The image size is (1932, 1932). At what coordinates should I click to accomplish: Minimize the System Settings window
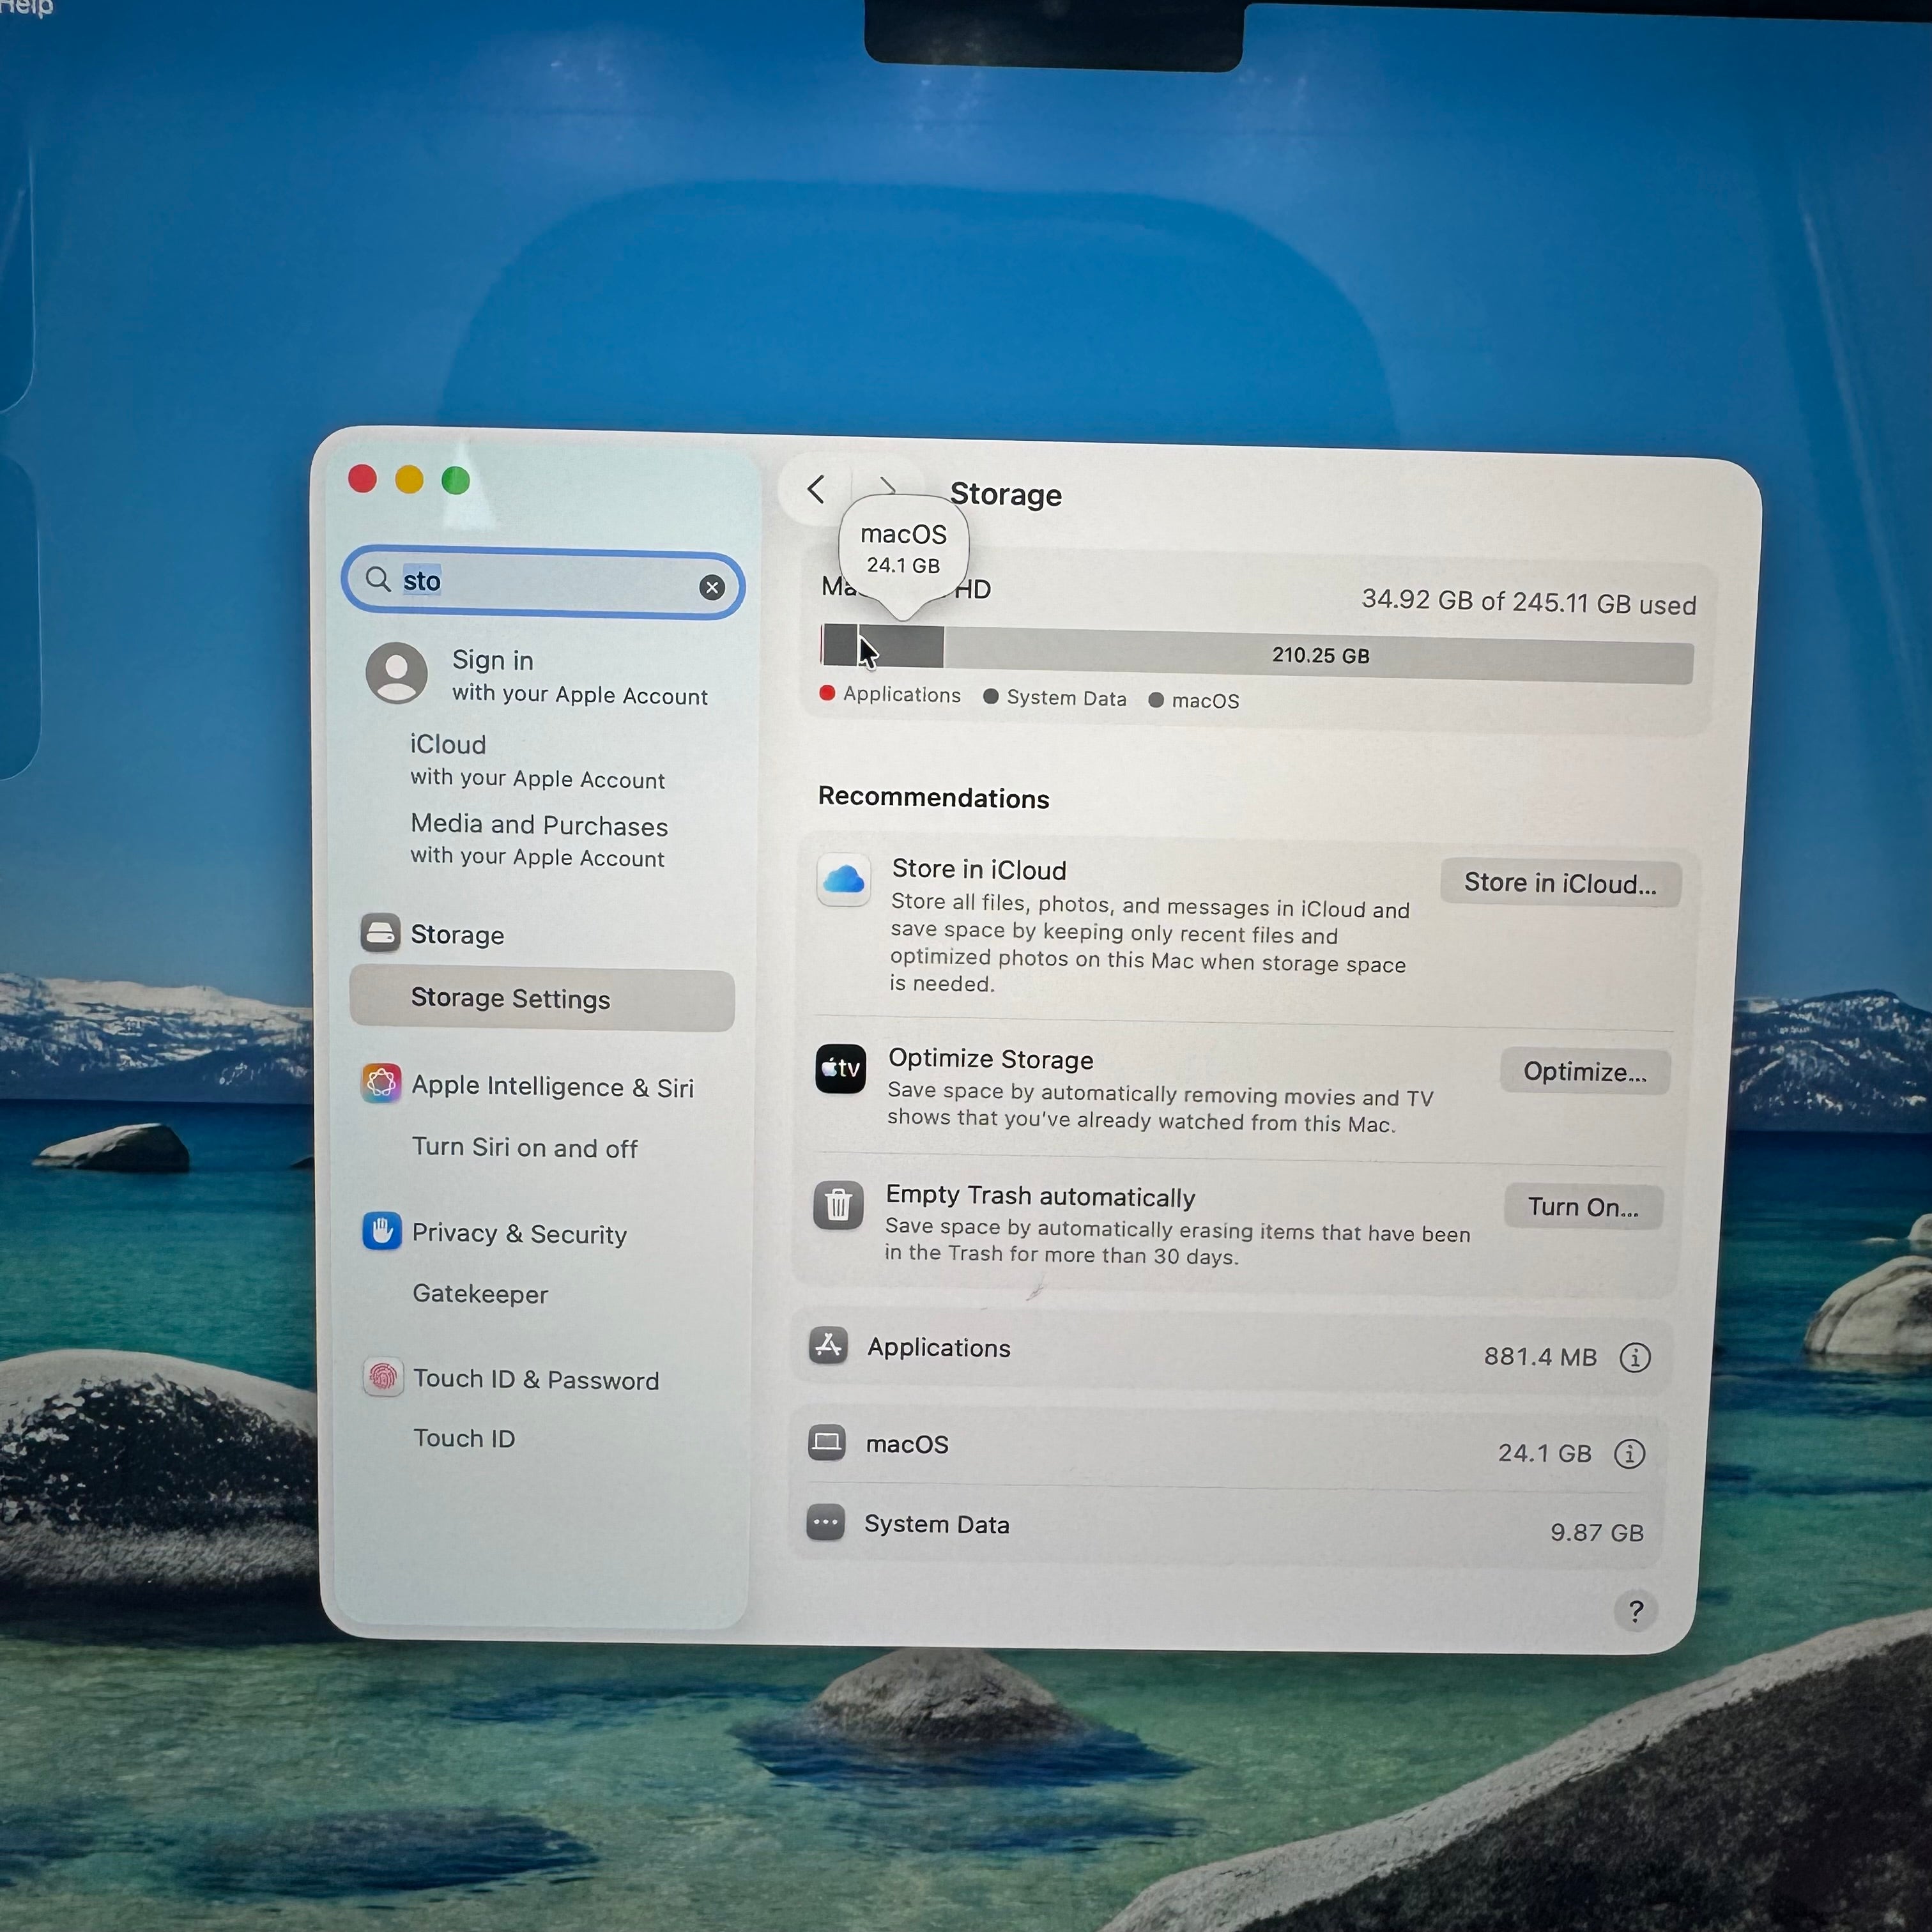[409, 480]
